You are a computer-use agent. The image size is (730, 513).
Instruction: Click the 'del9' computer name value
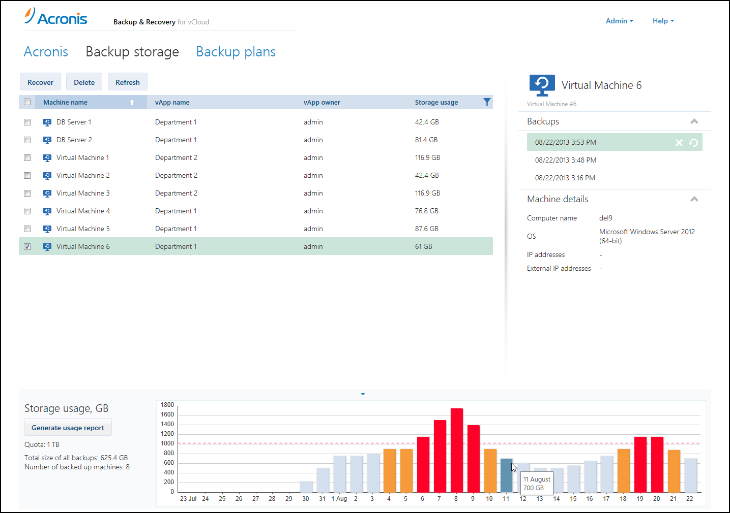pos(606,218)
